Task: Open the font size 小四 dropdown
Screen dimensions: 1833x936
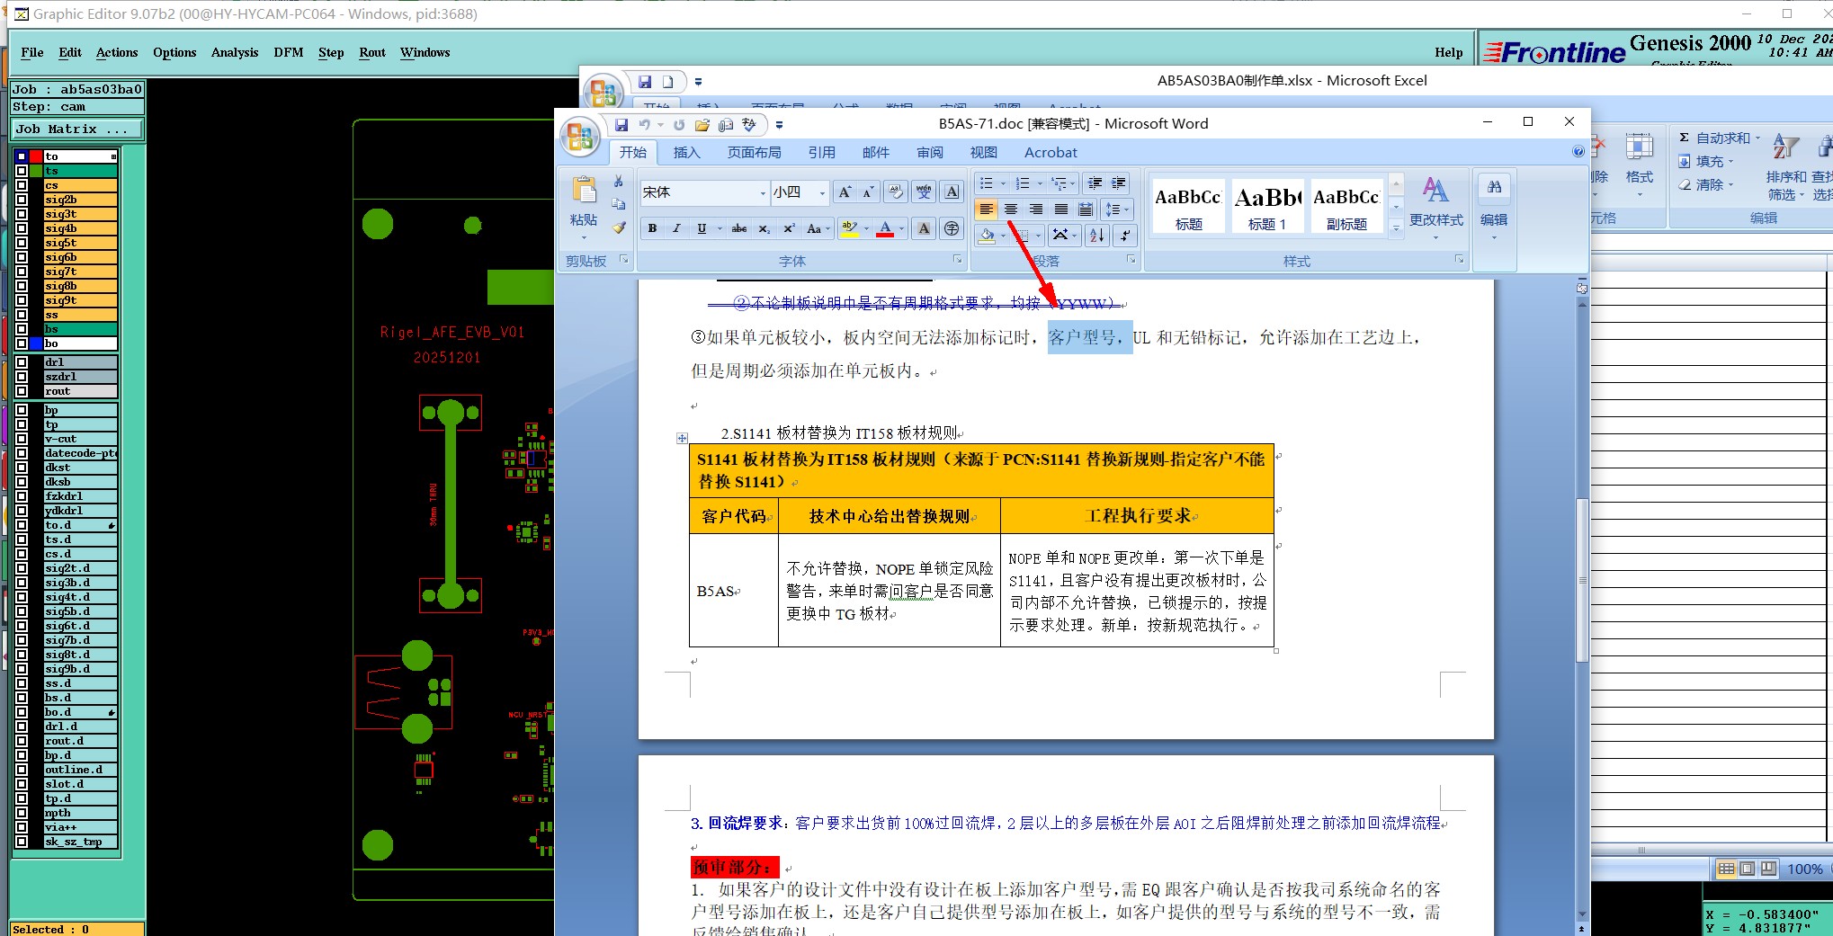Action: pyautogui.click(x=821, y=192)
